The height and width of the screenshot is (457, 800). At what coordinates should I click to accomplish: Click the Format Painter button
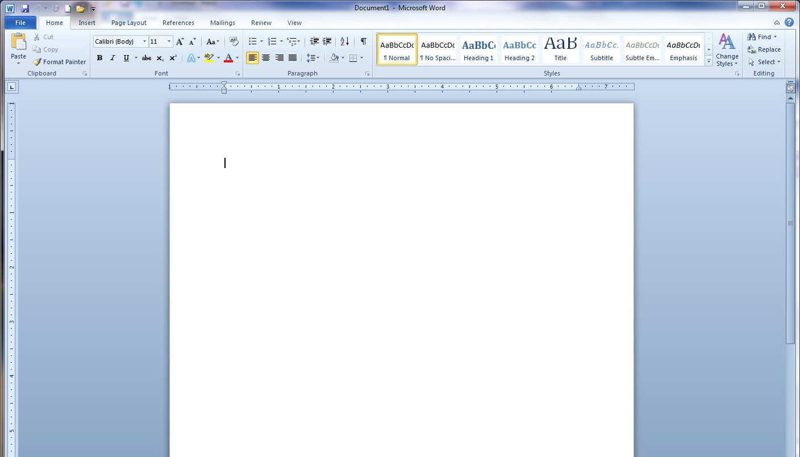60,62
